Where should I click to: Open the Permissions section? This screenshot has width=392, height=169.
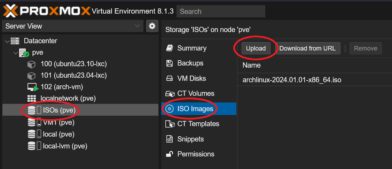pos(199,154)
